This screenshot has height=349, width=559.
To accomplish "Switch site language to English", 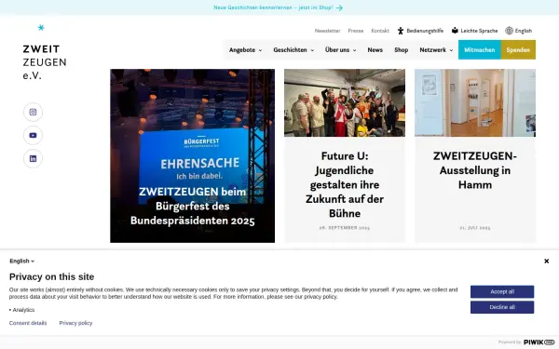I will pyautogui.click(x=523, y=31).
